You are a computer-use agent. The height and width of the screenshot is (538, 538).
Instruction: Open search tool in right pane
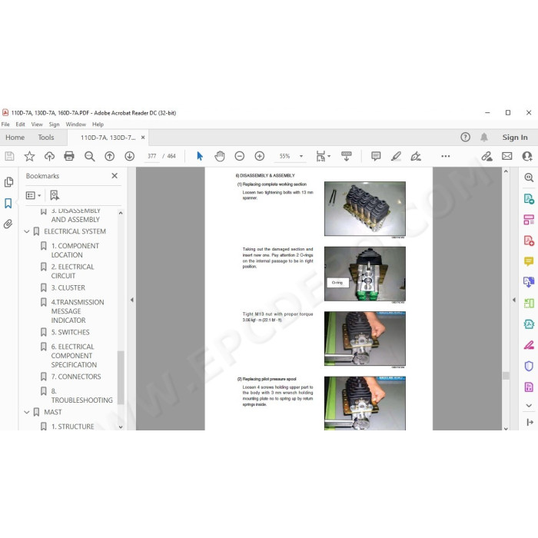pos(529,178)
